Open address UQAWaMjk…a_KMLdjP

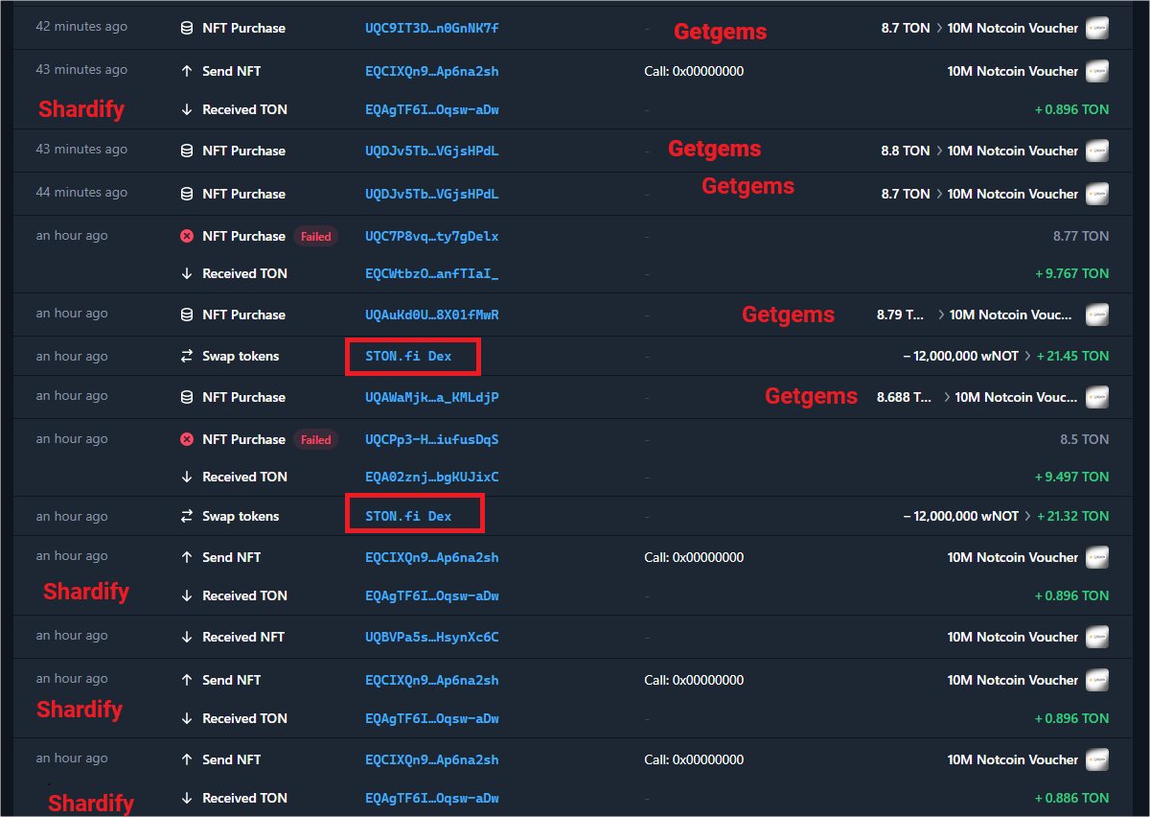[x=431, y=397]
